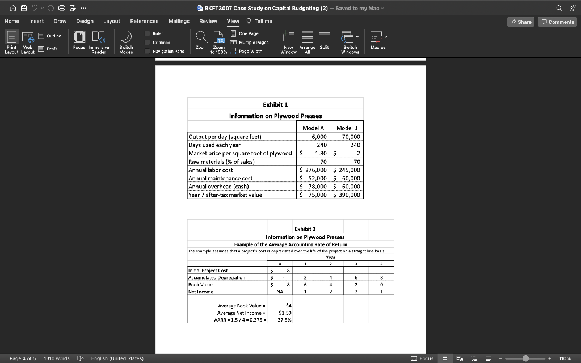Image resolution: width=581 pixels, height=363 pixels.
Task: Open Immersive Reader
Action: 99,42
